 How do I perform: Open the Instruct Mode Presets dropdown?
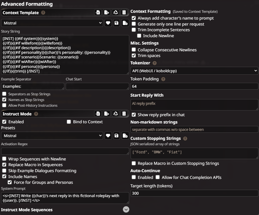(52, 136)
